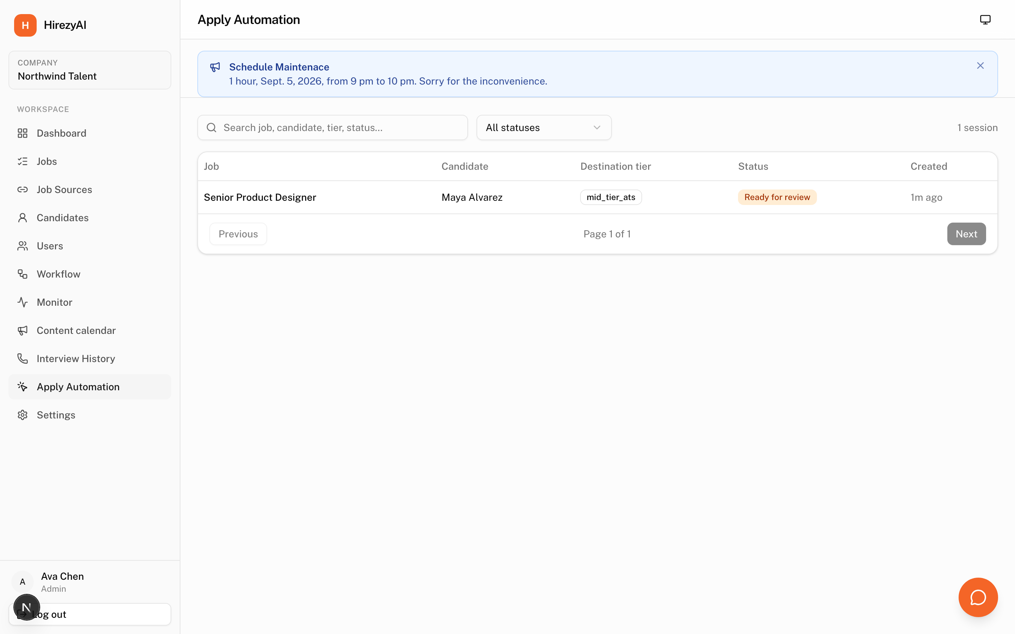This screenshot has height=634, width=1015.
Task: Click the Candidate column header
Action: coord(465,167)
